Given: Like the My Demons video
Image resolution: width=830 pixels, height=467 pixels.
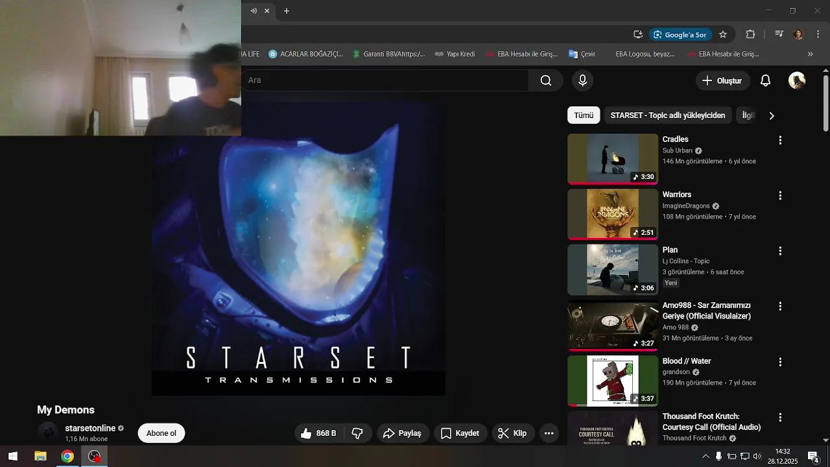Looking at the screenshot, I should [x=319, y=433].
